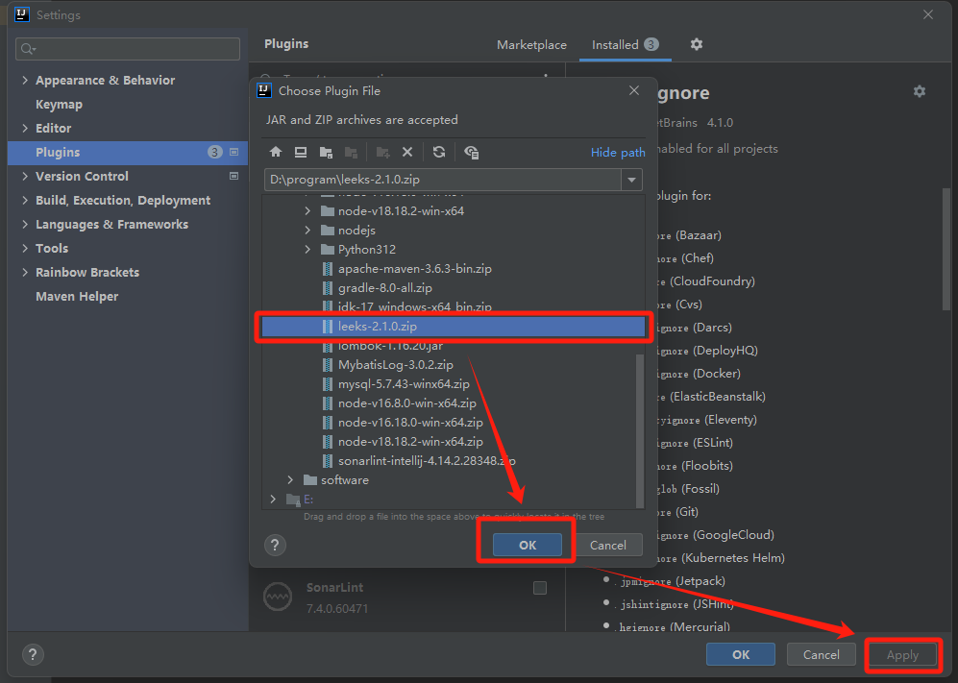This screenshot has width=958, height=683.
Task: Create a new folder via toolbar icon
Action: pyautogui.click(x=383, y=152)
